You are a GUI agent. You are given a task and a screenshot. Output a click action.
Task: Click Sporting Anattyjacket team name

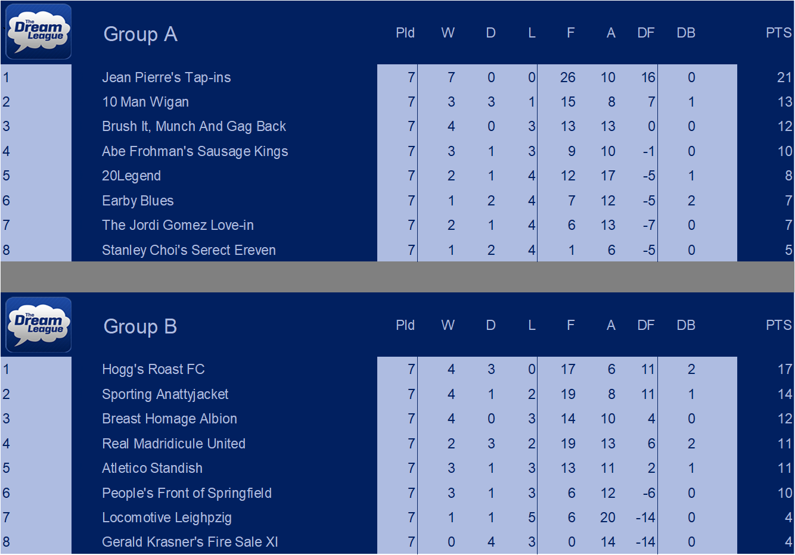click(165, 394)
